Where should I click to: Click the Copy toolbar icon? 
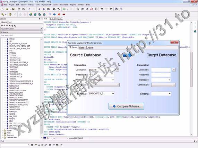(44, 9)
